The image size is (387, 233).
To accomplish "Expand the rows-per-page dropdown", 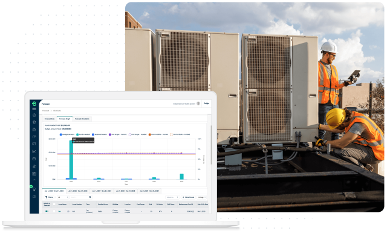I will pyautogui.click(x=201, y=197).
